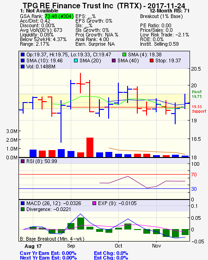208x260 pixels.
Task: Click the Low Risk Trade: -2.1% text
Action: pyautogui.click(x=165, y=35)
